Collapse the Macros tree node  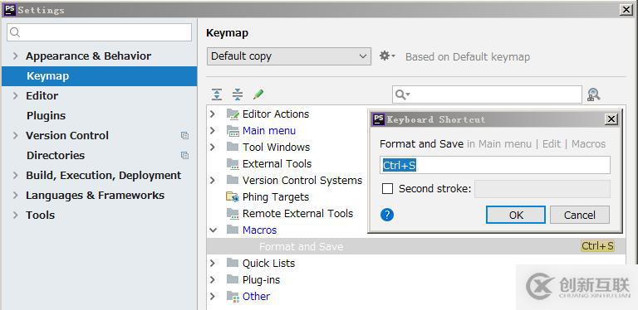click(x=213, y=230)
